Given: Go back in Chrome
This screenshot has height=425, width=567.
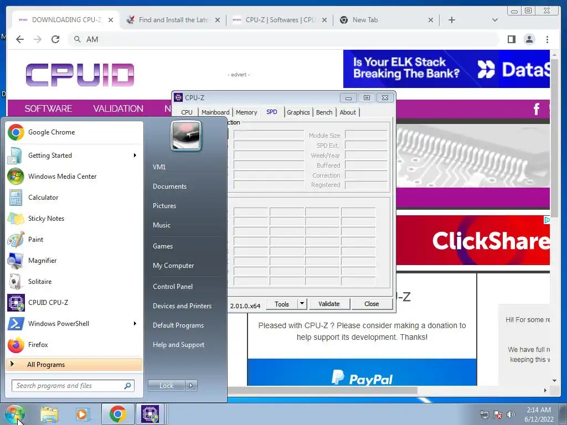Looking at the screenshot, I should tap(20, 39).
